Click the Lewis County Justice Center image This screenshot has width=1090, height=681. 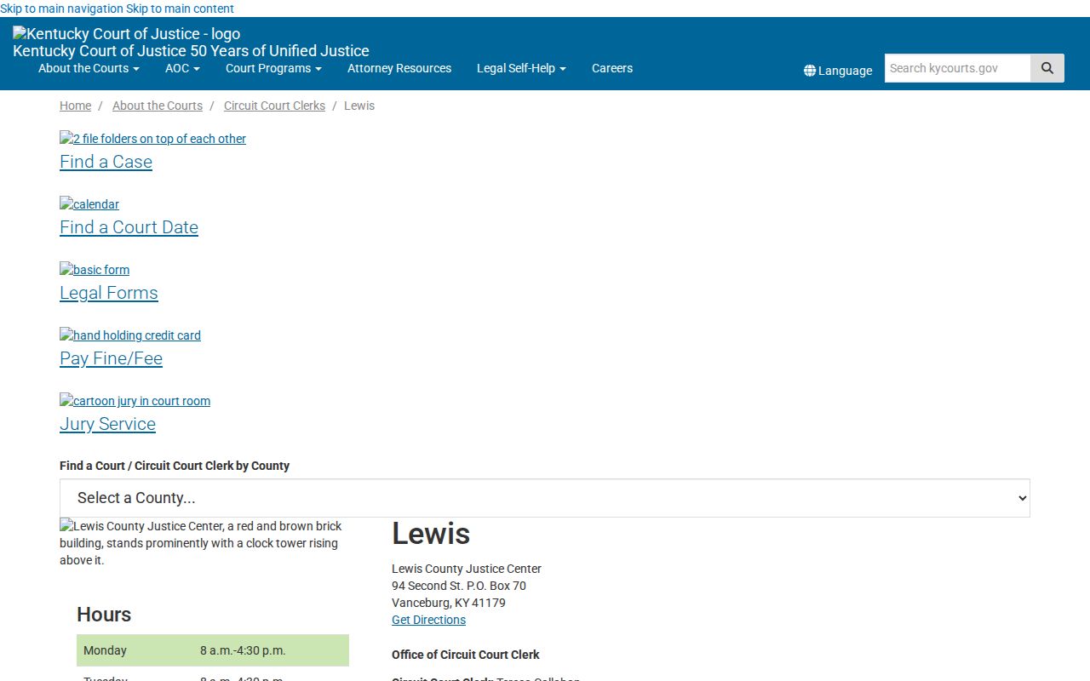201,543
